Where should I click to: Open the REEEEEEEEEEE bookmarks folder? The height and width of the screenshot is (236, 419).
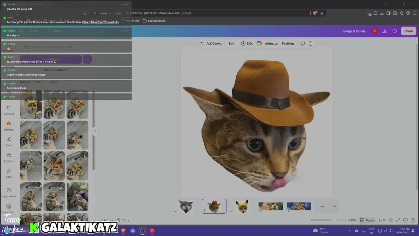click(154, 21)
